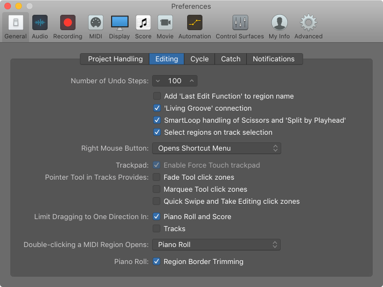Toggle Enable Force Touch trackpad checkbox
Image resolution: width=383 pixels, height=287 pixels.
[x=156, y=165]
